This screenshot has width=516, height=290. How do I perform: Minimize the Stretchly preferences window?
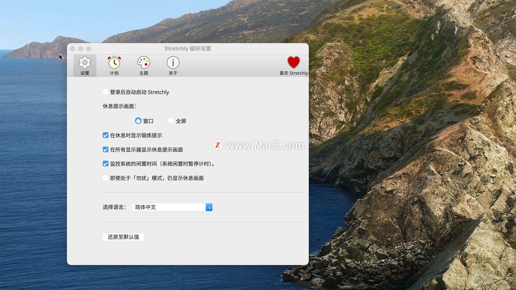pos(81,49)
